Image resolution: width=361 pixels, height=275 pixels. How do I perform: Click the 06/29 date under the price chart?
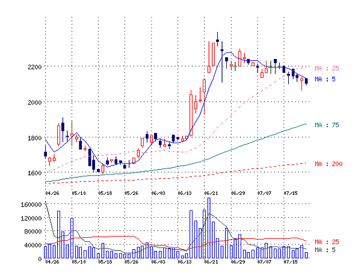pos(238,193)
